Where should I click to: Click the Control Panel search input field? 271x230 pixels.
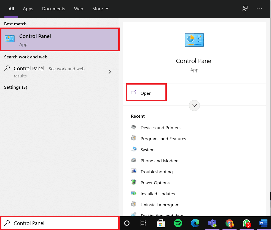60,223
